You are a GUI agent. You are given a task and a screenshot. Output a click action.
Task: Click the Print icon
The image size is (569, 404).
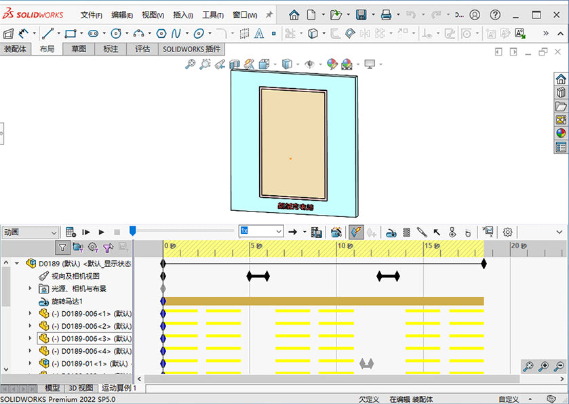pyautogui.click(x=386, y=15)
